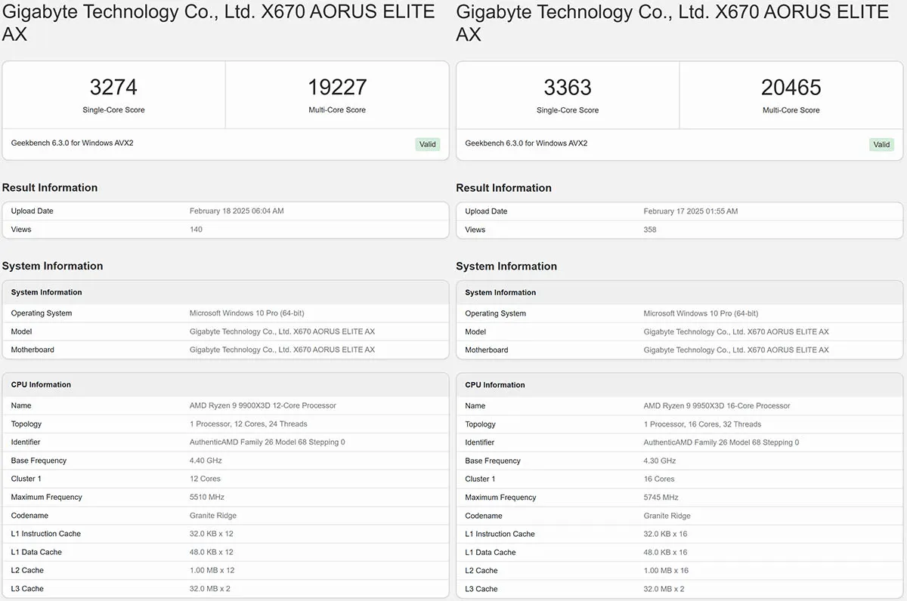Screen dimensions: 907x601
Task: Click the right Motherboard value X670 AORUS ELITE AX
Action: 736,350
